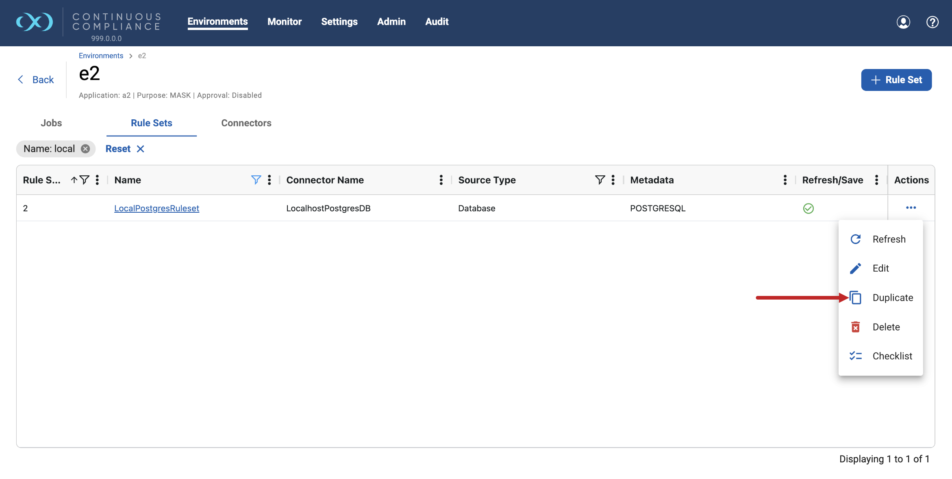
Task: Click the Continuous Compliance logo
Action: pyautogui.click(x=35, y=22)
